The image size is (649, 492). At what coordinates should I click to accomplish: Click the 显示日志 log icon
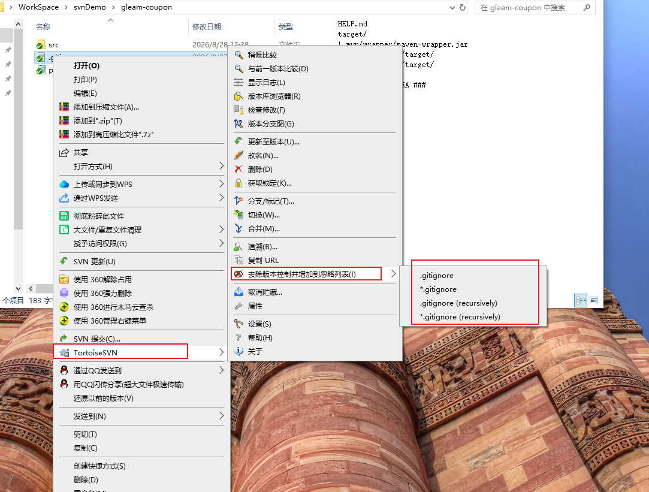(x=239, y=82)
